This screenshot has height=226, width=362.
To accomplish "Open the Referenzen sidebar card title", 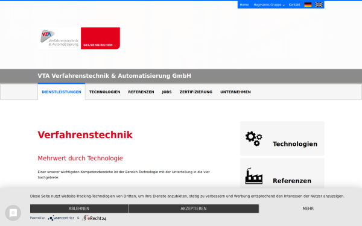I will [292, 181].
